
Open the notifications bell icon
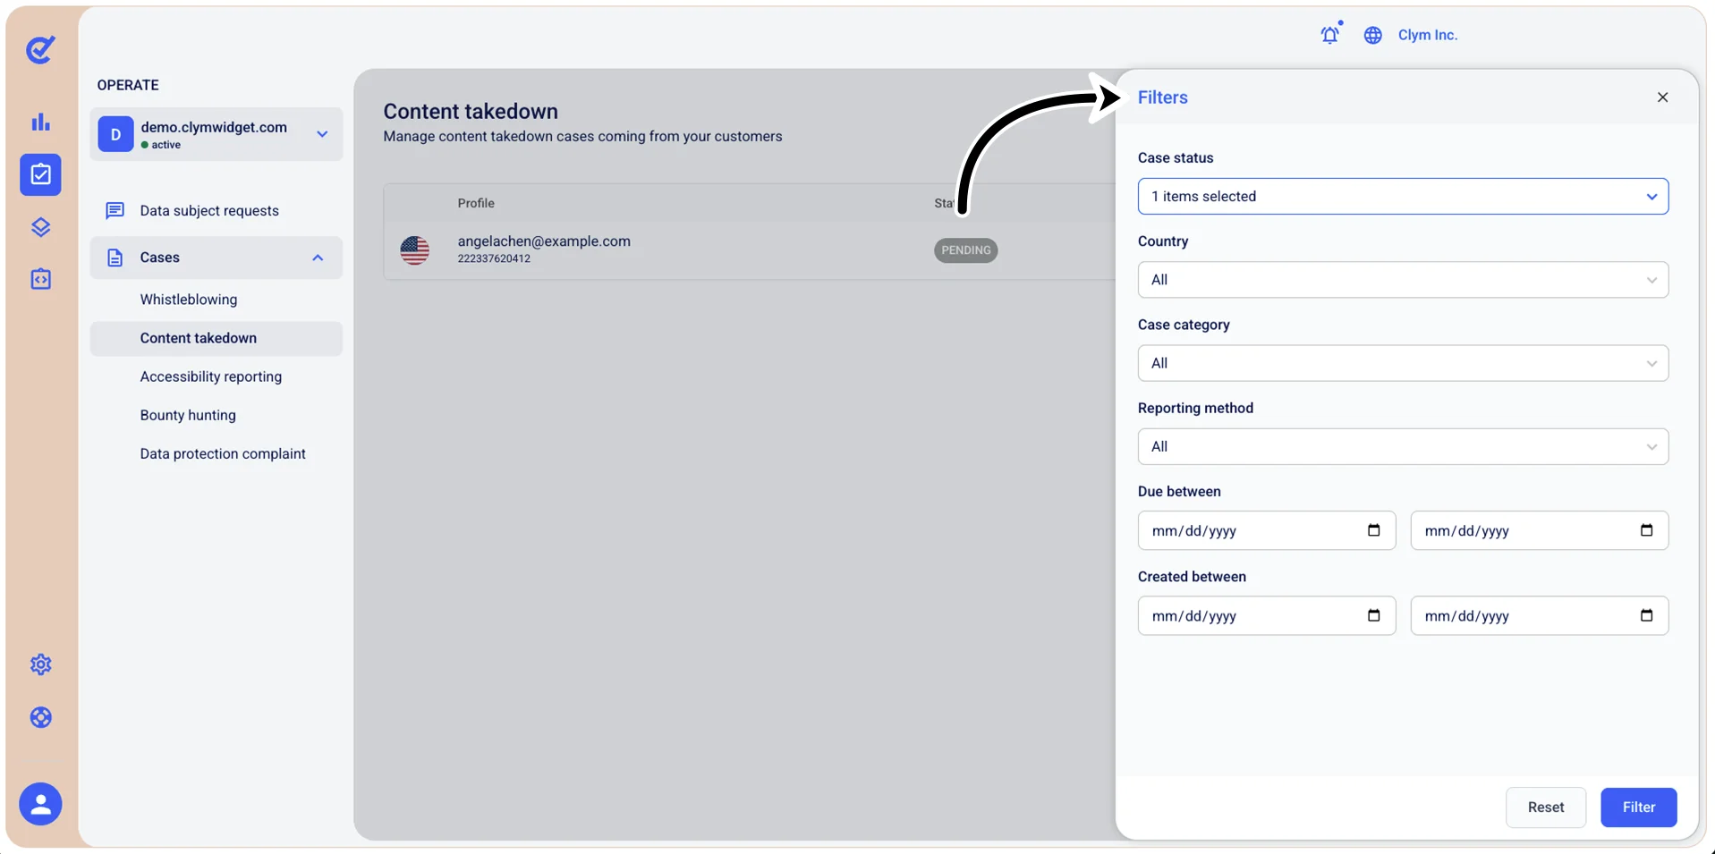1330,34
